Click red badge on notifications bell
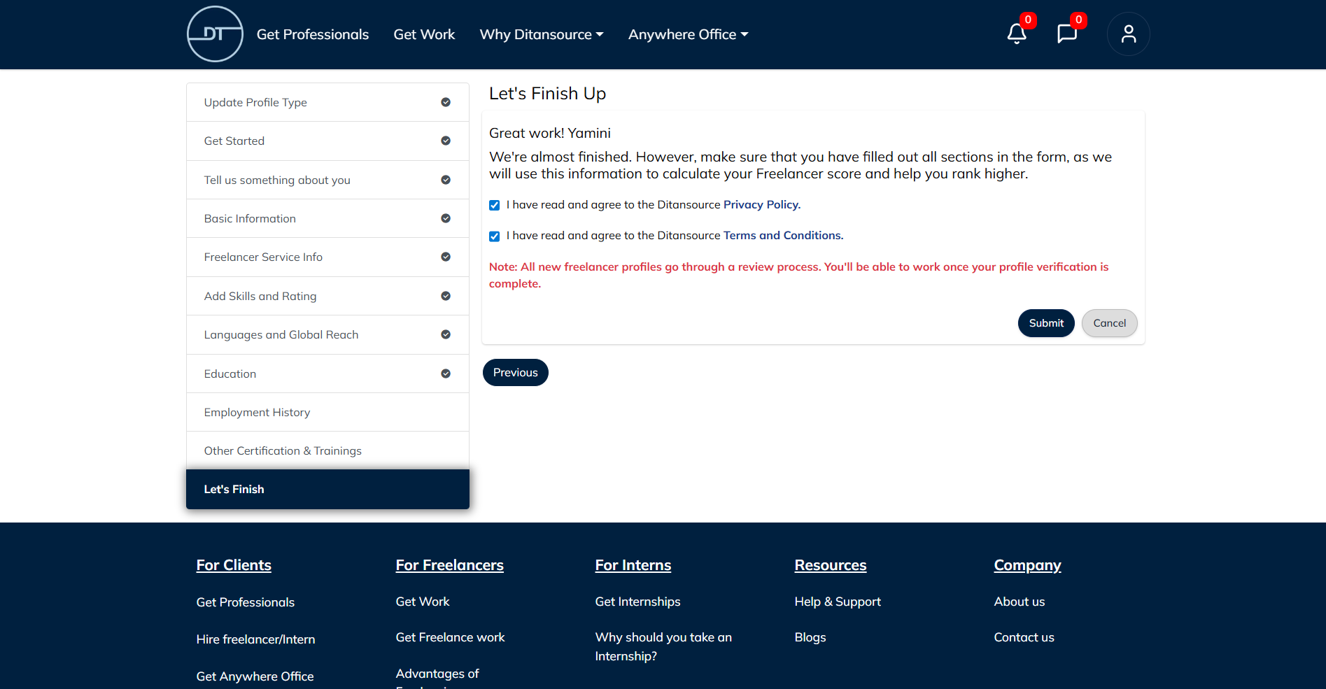 (1028, 20)
